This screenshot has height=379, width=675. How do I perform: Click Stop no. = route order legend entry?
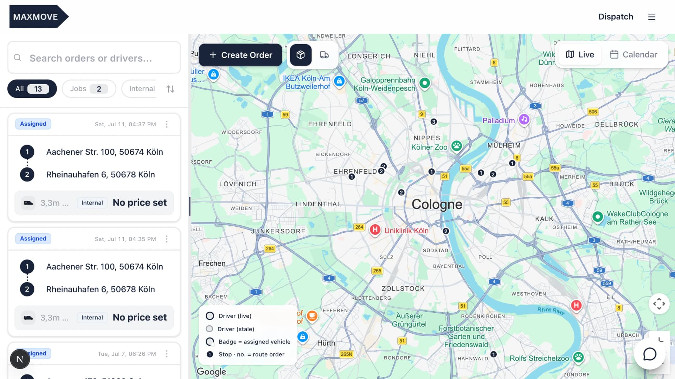[x=245, y=354]
